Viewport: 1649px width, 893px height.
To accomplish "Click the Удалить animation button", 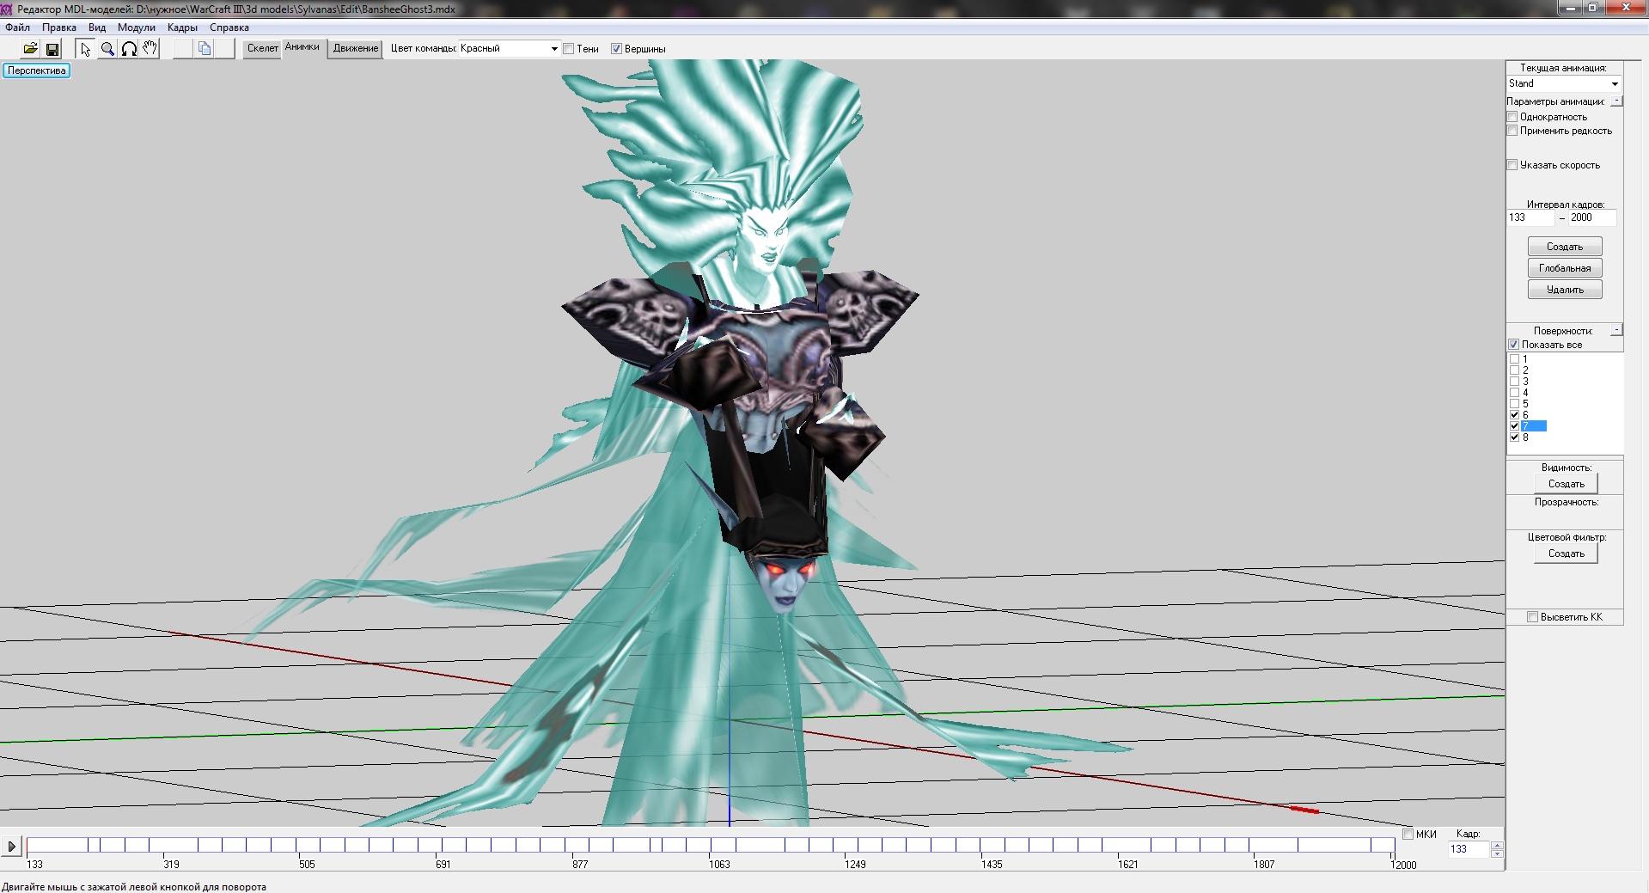I will [x=1565, y=290].
